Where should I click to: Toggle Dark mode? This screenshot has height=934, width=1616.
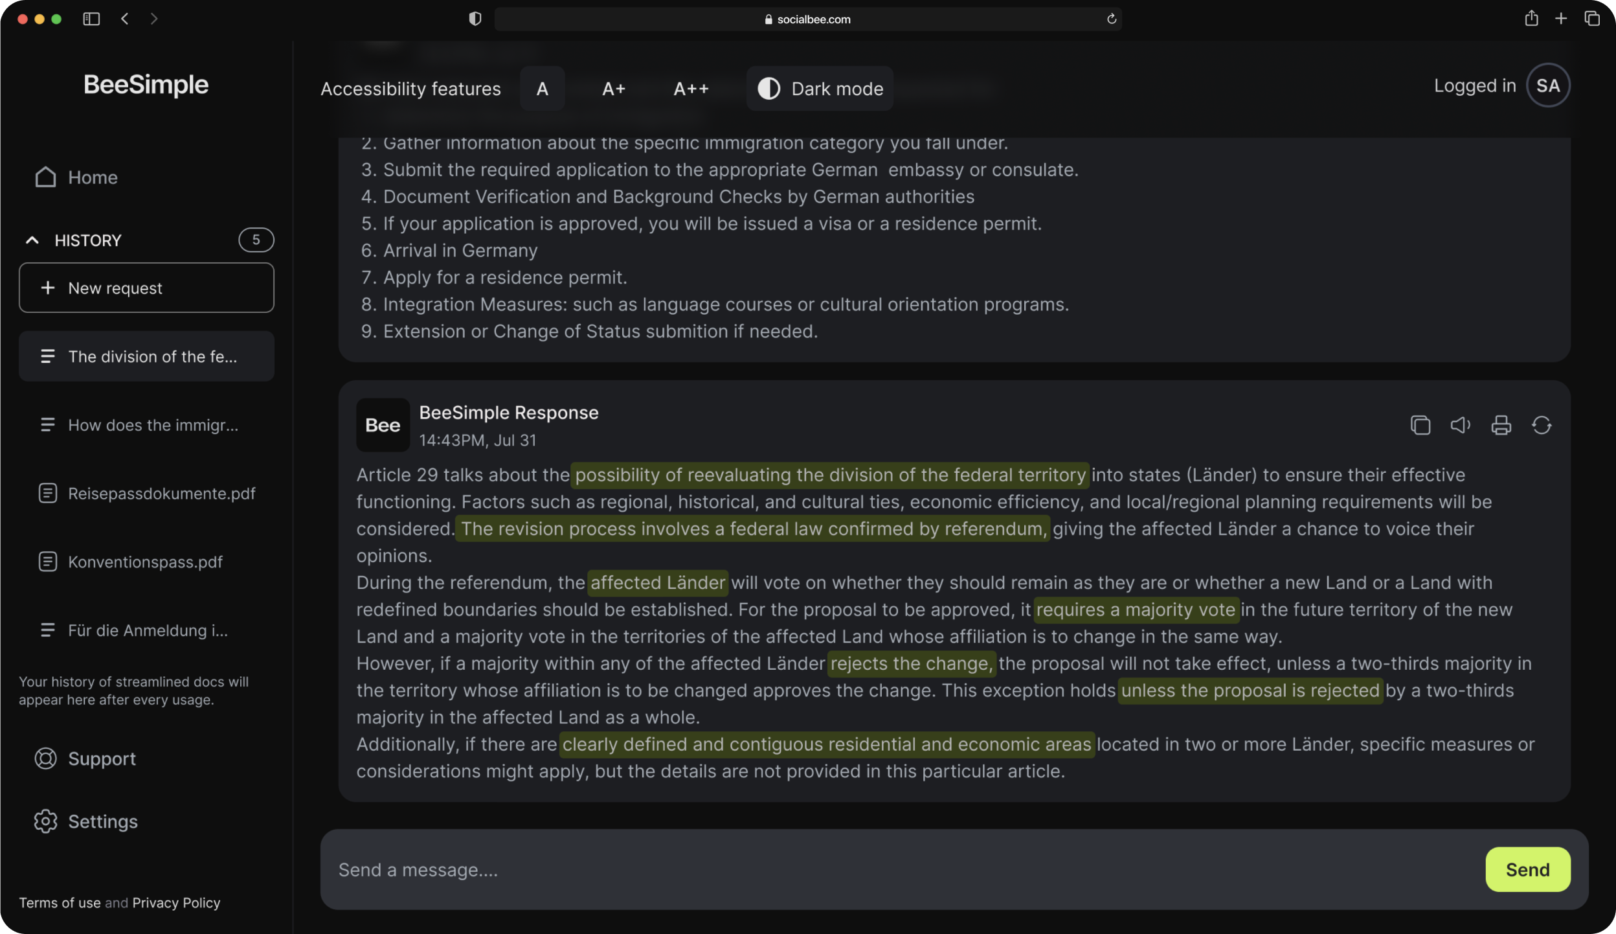pyautogui.click(x=820, y=89)
